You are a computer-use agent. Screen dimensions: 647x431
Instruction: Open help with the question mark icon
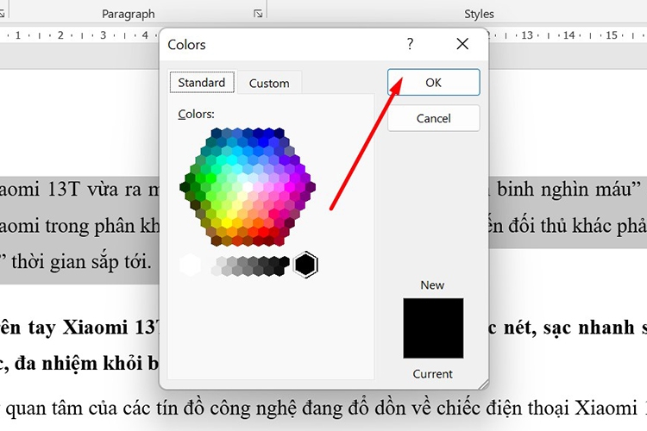tap(410, 44)
